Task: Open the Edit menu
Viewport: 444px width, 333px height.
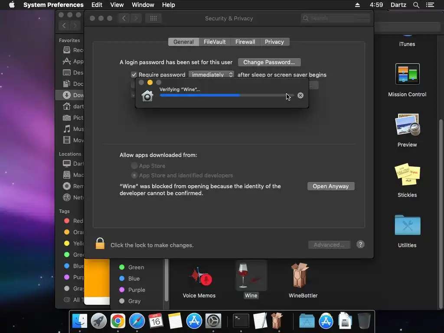Action: tap(97, 5)
